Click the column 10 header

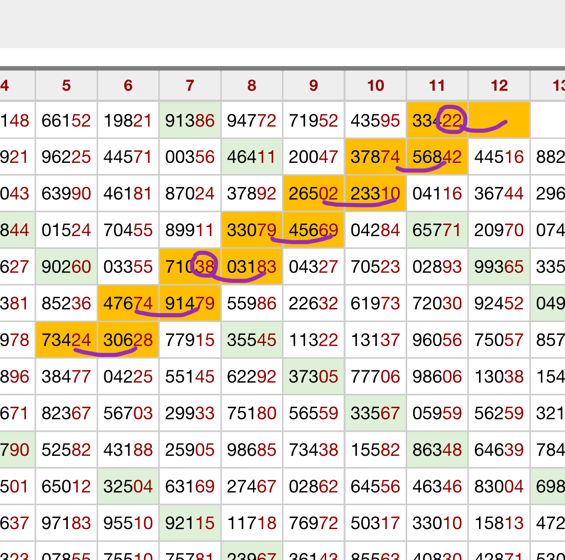(375, 86)
